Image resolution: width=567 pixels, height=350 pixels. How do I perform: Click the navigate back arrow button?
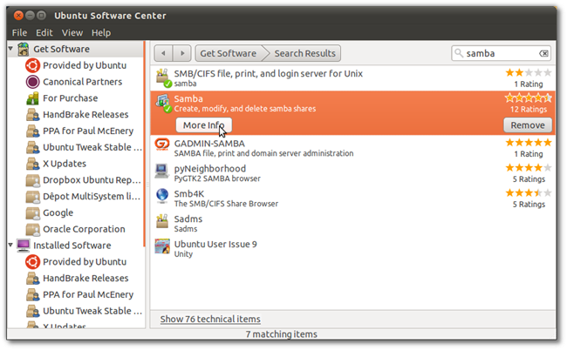[x=163, y=53]
